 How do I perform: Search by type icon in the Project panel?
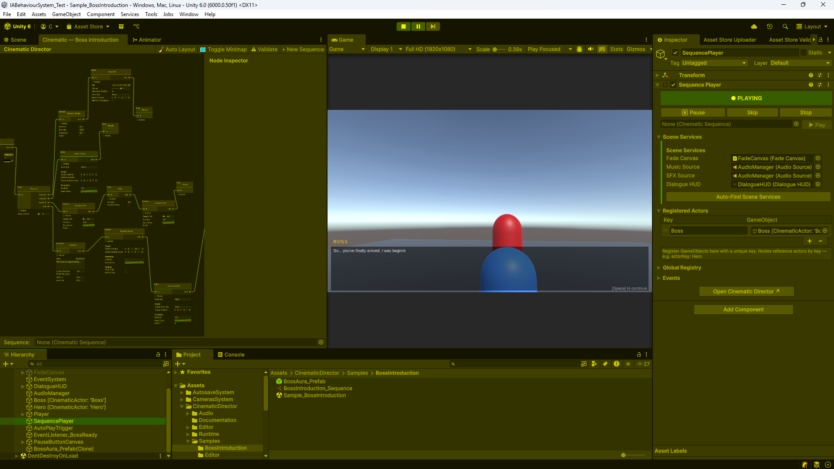(x=594, y=364)
